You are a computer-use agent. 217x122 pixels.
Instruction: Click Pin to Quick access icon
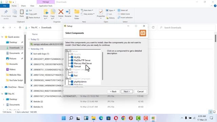click(6, 12)
